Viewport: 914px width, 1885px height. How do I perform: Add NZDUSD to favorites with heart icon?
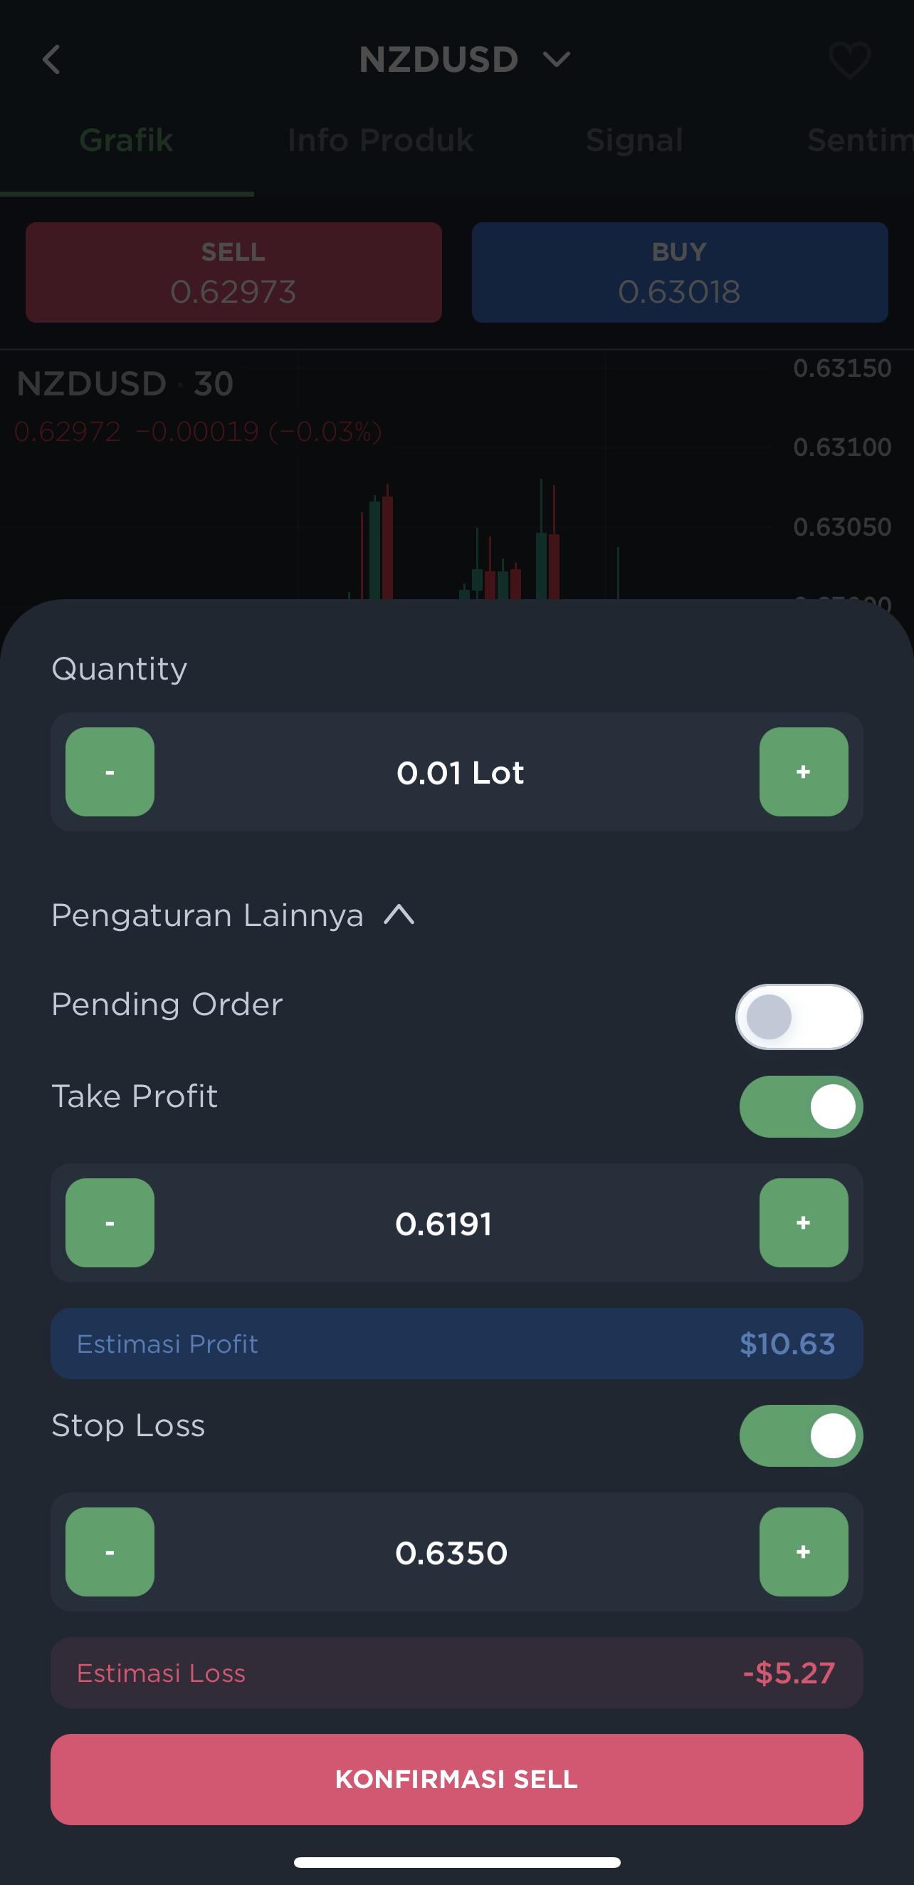[849, 60]
